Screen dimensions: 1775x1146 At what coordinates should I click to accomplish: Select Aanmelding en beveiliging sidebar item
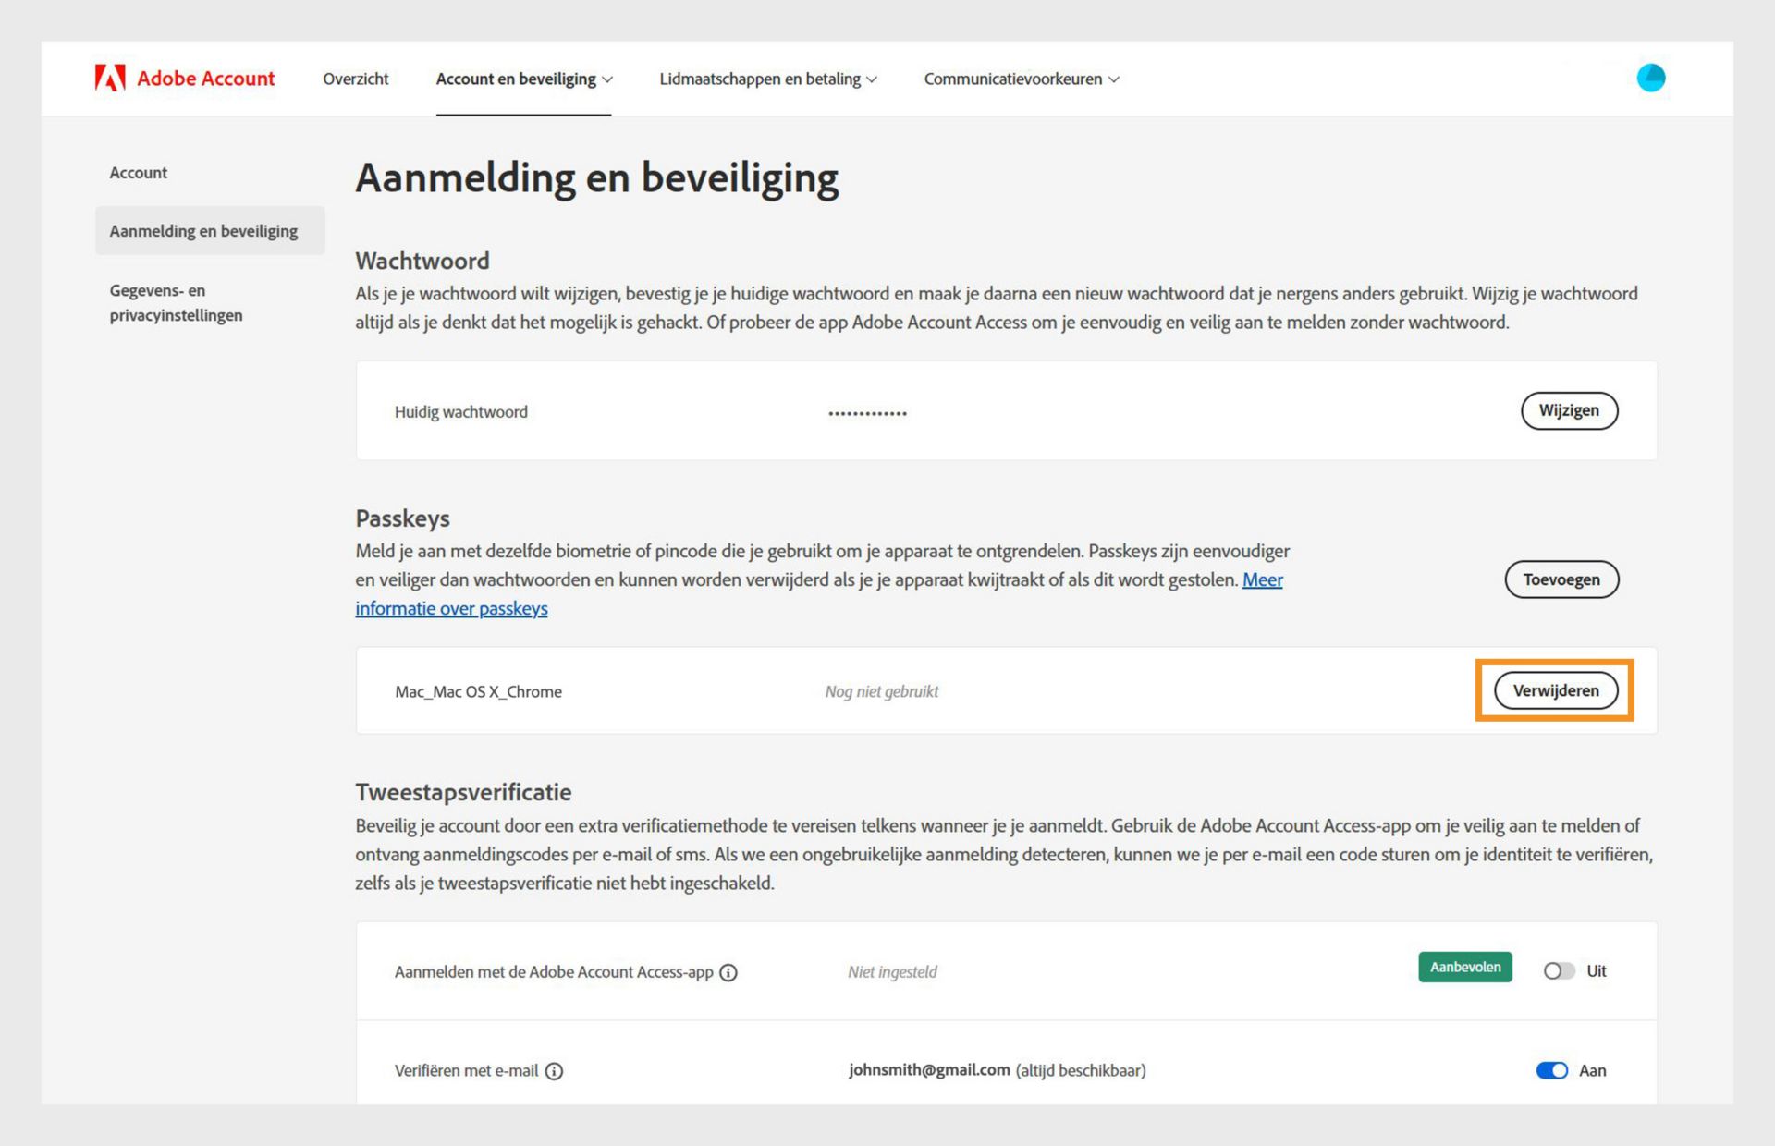coord(203,231)
